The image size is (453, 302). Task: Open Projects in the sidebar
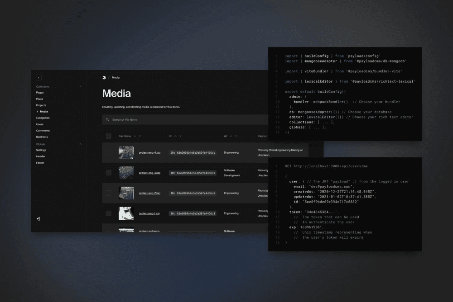click(41, 105)
